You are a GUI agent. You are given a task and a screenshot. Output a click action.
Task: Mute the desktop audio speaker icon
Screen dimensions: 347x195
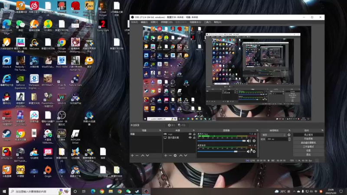(x=249, y=151)
